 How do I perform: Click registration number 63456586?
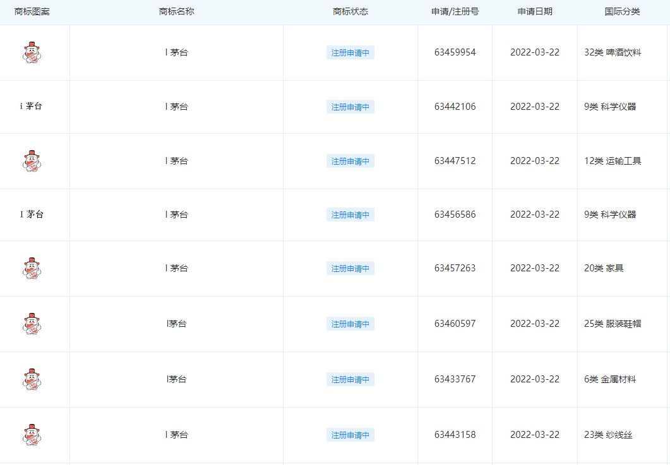[455, 215]
